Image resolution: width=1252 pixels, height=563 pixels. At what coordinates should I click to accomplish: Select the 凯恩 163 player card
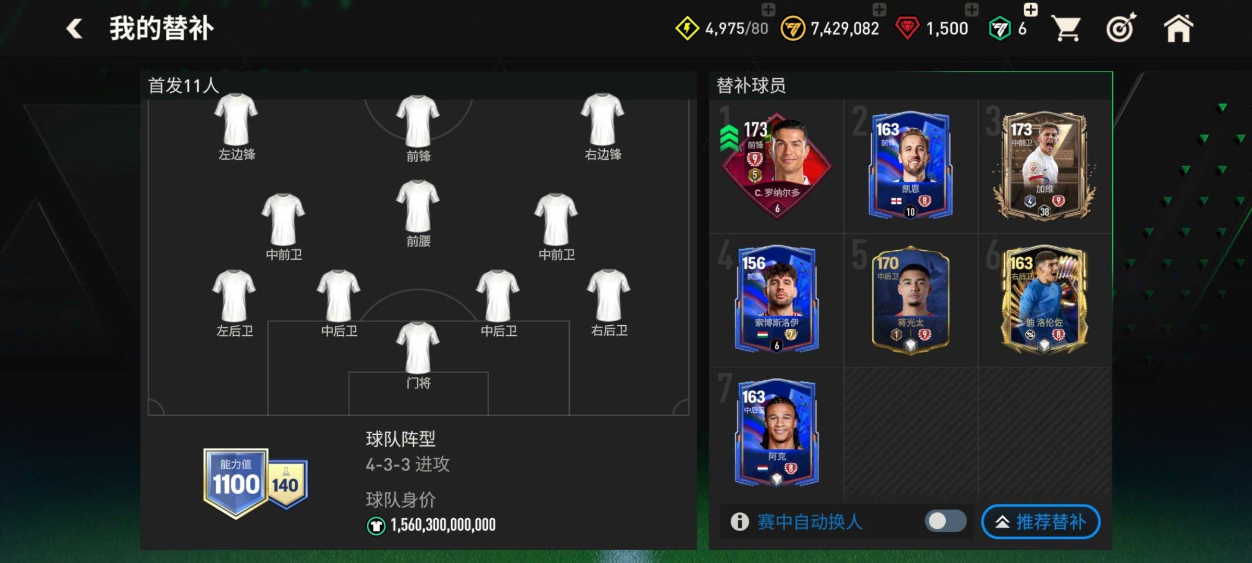pyautogui.click(x=910, y=165)
